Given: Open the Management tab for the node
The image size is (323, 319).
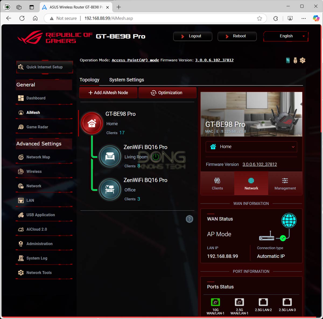Looking at the screenshot, I should tap(285, 183).
